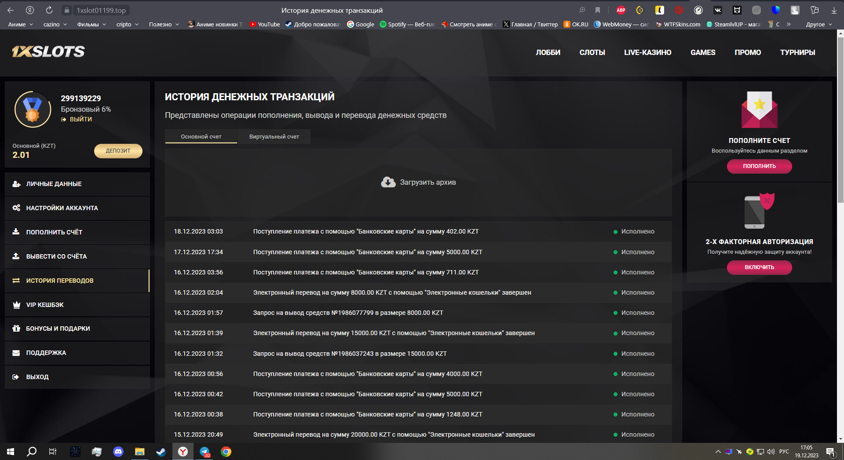Open ЛОББИ in the top navigation

[x=548, y=52]
